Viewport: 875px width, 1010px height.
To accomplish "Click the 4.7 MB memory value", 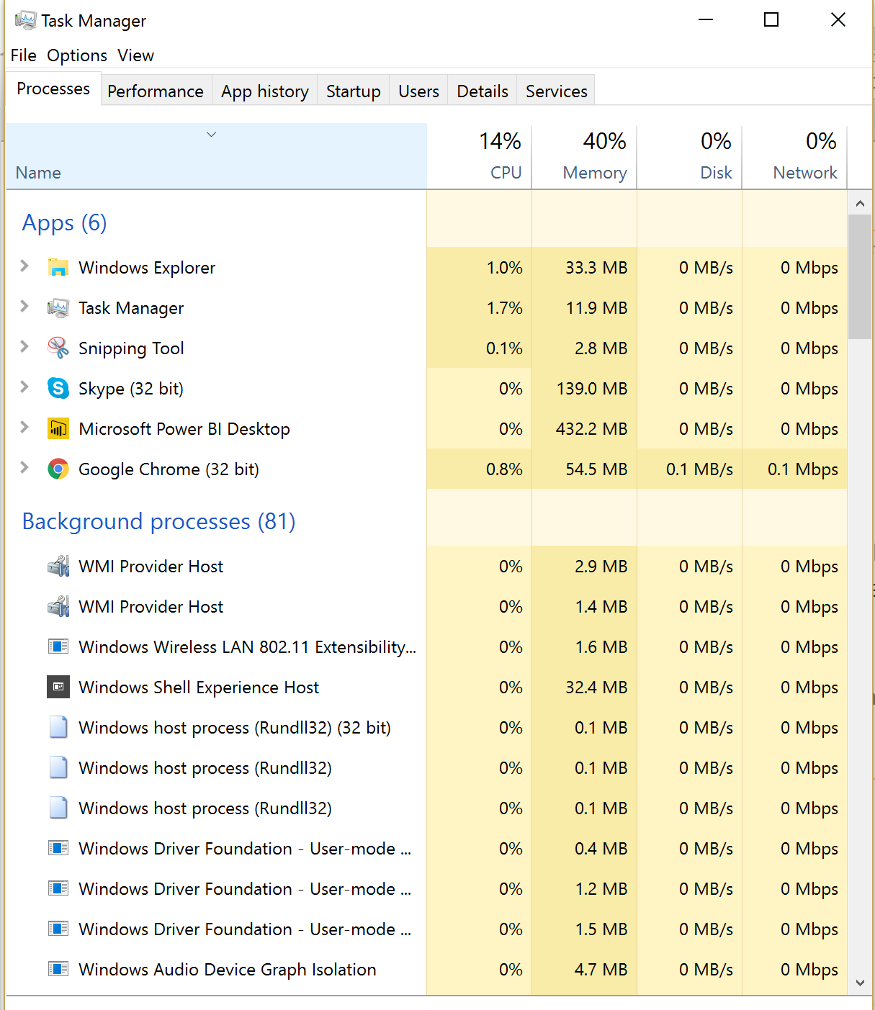I will (x=601, y=970).
